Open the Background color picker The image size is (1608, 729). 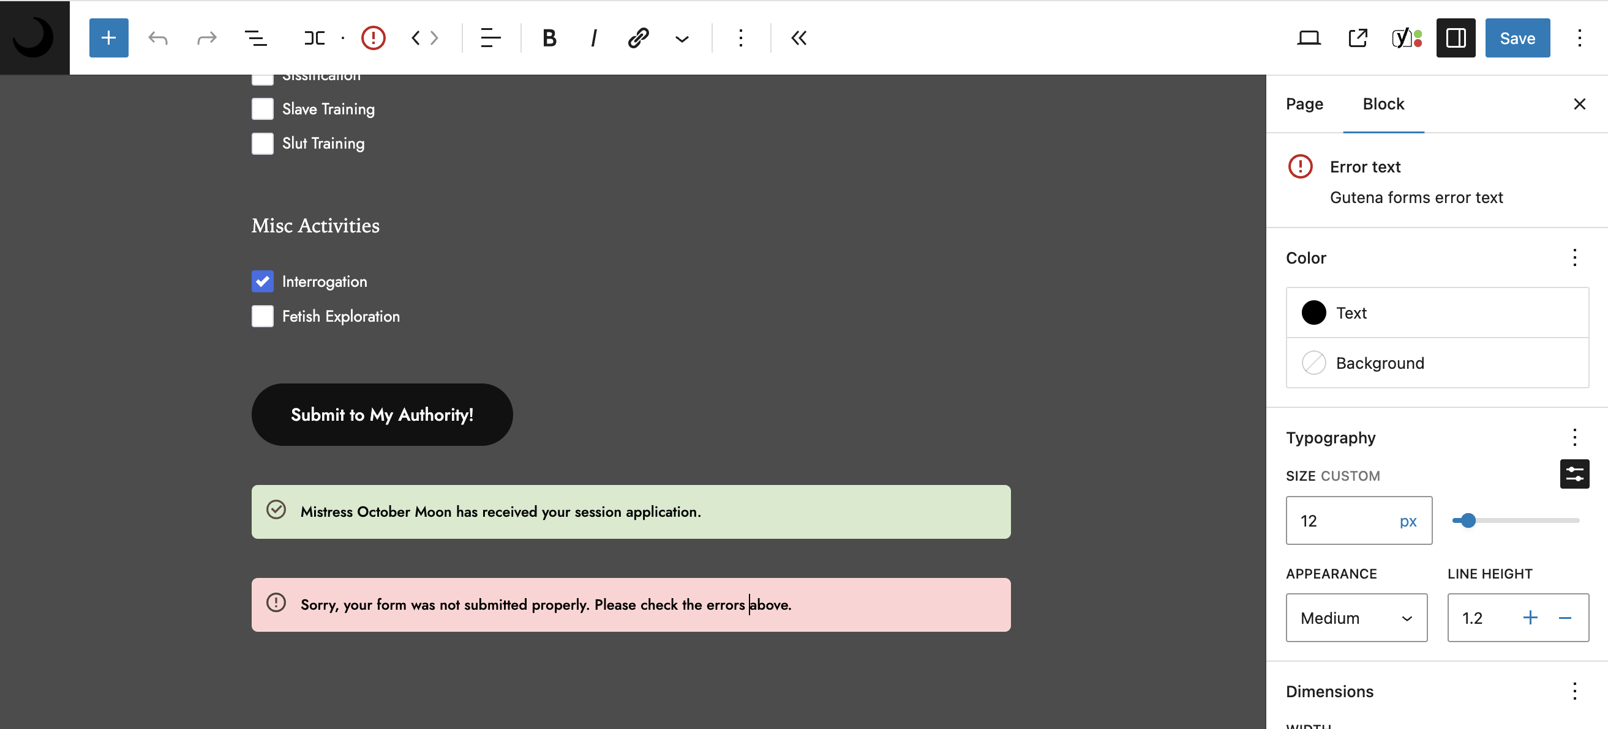point(1437,363)
